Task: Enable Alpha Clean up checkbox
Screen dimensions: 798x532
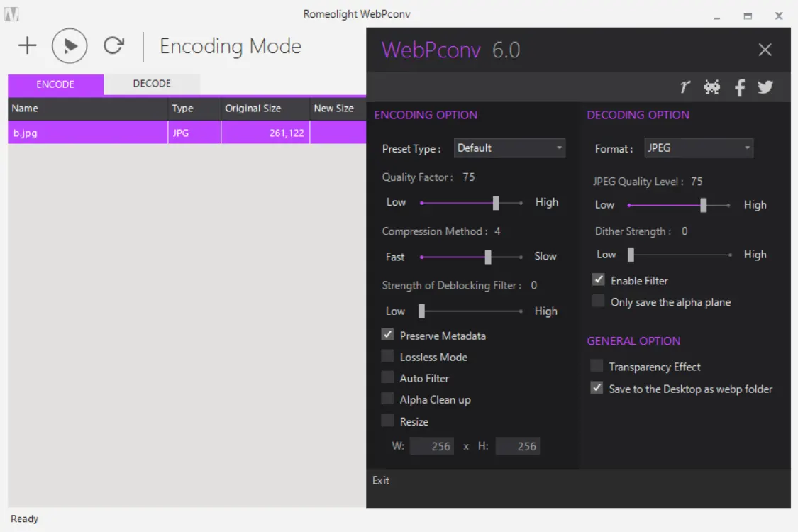Action: (388, 399)
